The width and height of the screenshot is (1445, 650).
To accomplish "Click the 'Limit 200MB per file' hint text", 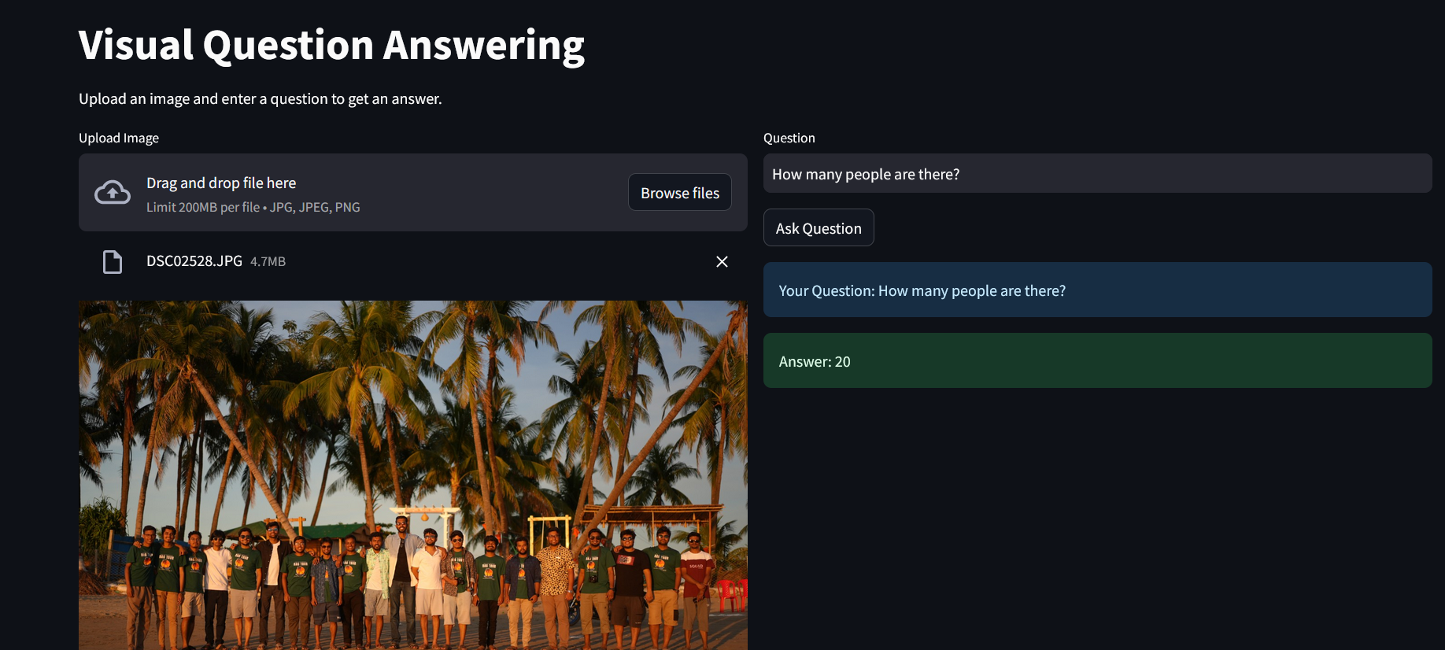I will coord(253,208).
